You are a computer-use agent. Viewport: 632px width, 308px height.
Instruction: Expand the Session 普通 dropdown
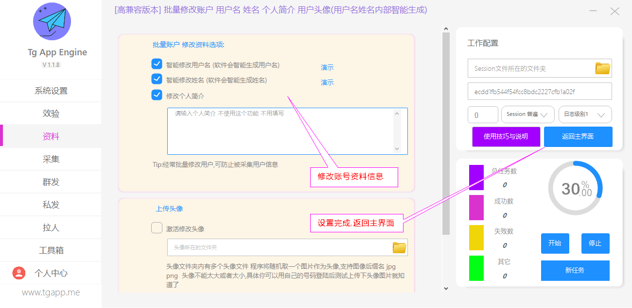tap(527, 114)
